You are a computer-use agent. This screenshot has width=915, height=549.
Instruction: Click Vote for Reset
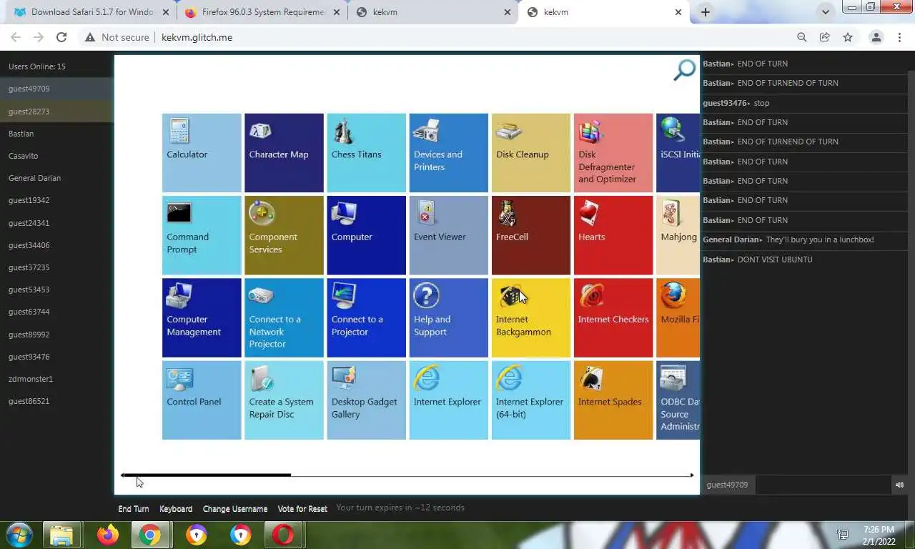(x=302, y=509)
